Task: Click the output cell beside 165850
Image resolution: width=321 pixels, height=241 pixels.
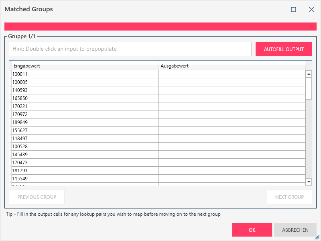Action: point(232,98)
